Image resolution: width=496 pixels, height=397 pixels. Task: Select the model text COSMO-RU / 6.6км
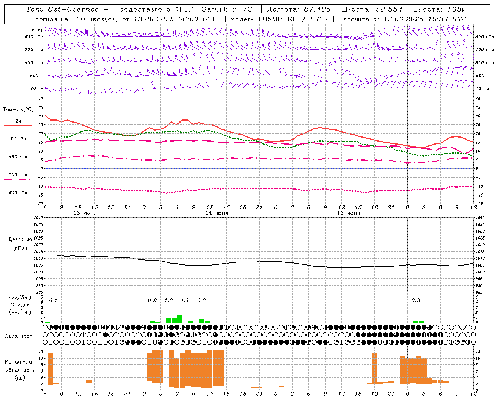tap(293, 19)
